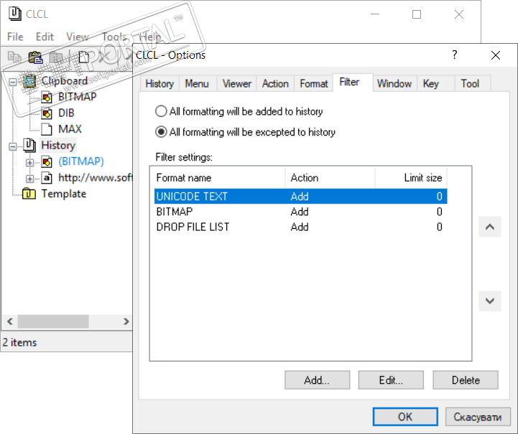Select the (BITMAP) history tree label
Screen dimensions: 518x434
(81, 161)
